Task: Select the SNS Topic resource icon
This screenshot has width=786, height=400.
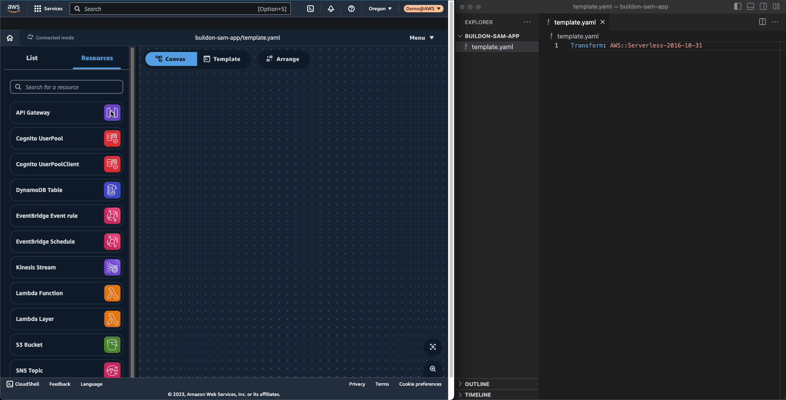Action: point(112,370)
